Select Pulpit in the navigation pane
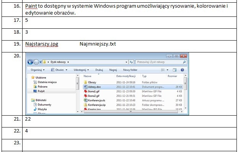 (x=41, y=91)
